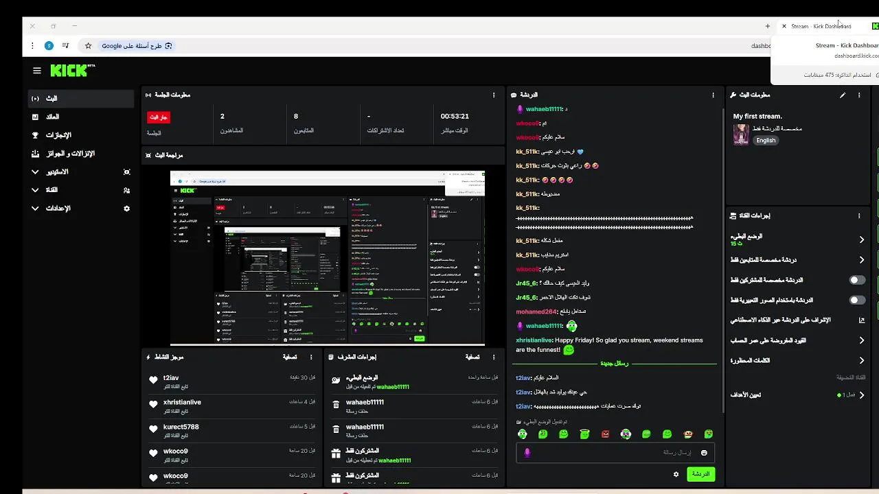Open the الإنجازات achievements page in the sidebar

coord(81,135)
